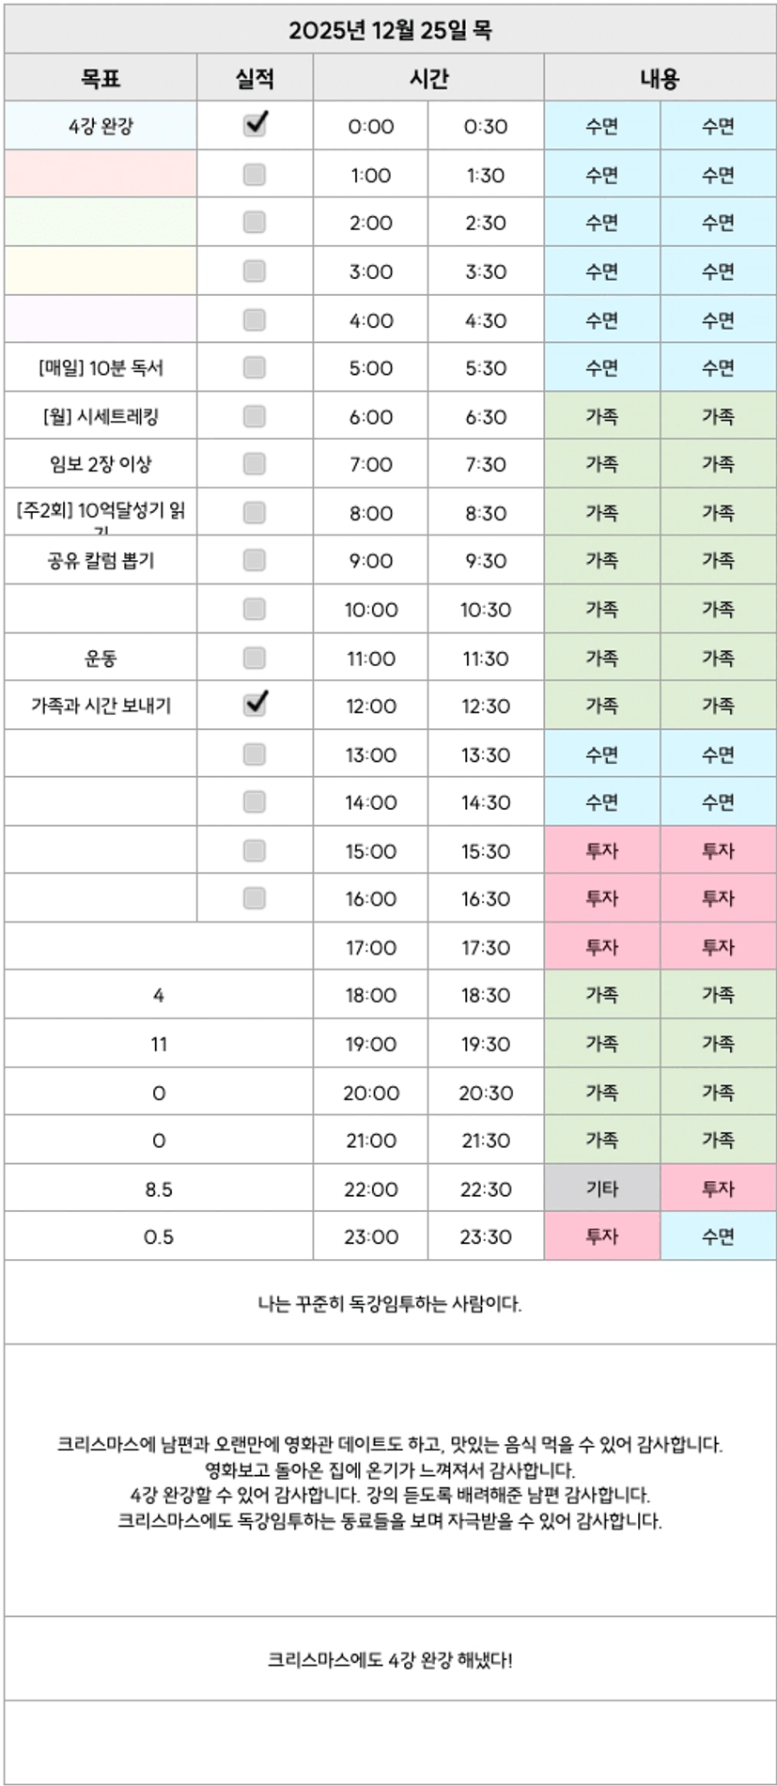Screen dimensions: 777x1786
Task: Select the empty lavender goal cell
Action: tap(101, 319)
